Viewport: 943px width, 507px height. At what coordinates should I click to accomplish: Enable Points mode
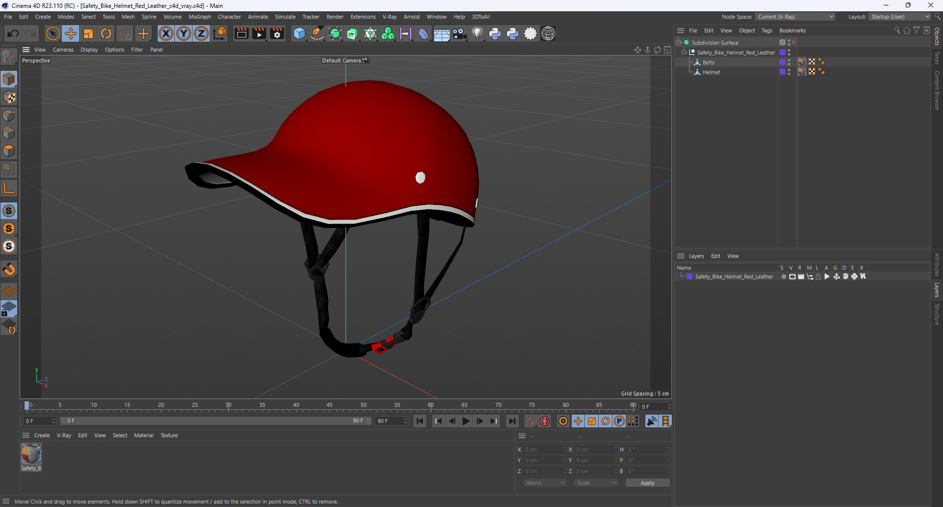point(9,115)
